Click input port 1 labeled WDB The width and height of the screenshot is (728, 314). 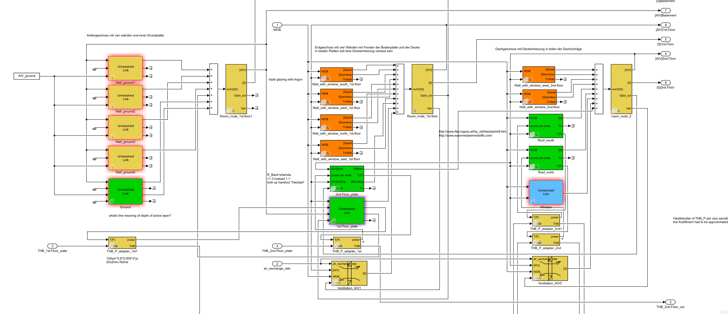(x=277, y=25)
